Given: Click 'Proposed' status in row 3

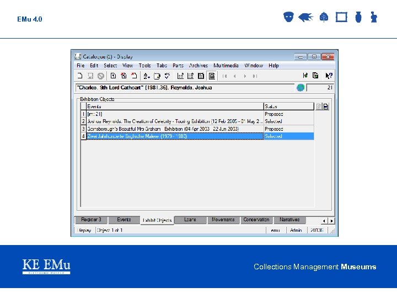Looking at the screenshot, I should pyautogui.click(x=288, y=129).
